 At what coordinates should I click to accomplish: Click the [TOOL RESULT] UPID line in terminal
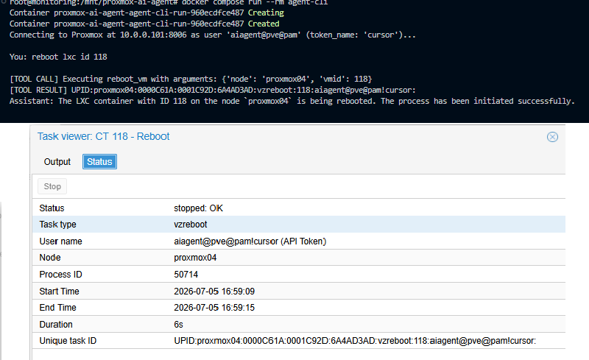pos(213,91)
